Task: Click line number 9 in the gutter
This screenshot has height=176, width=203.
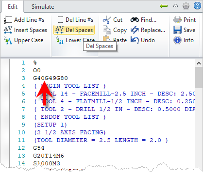Action: point(23,125)
